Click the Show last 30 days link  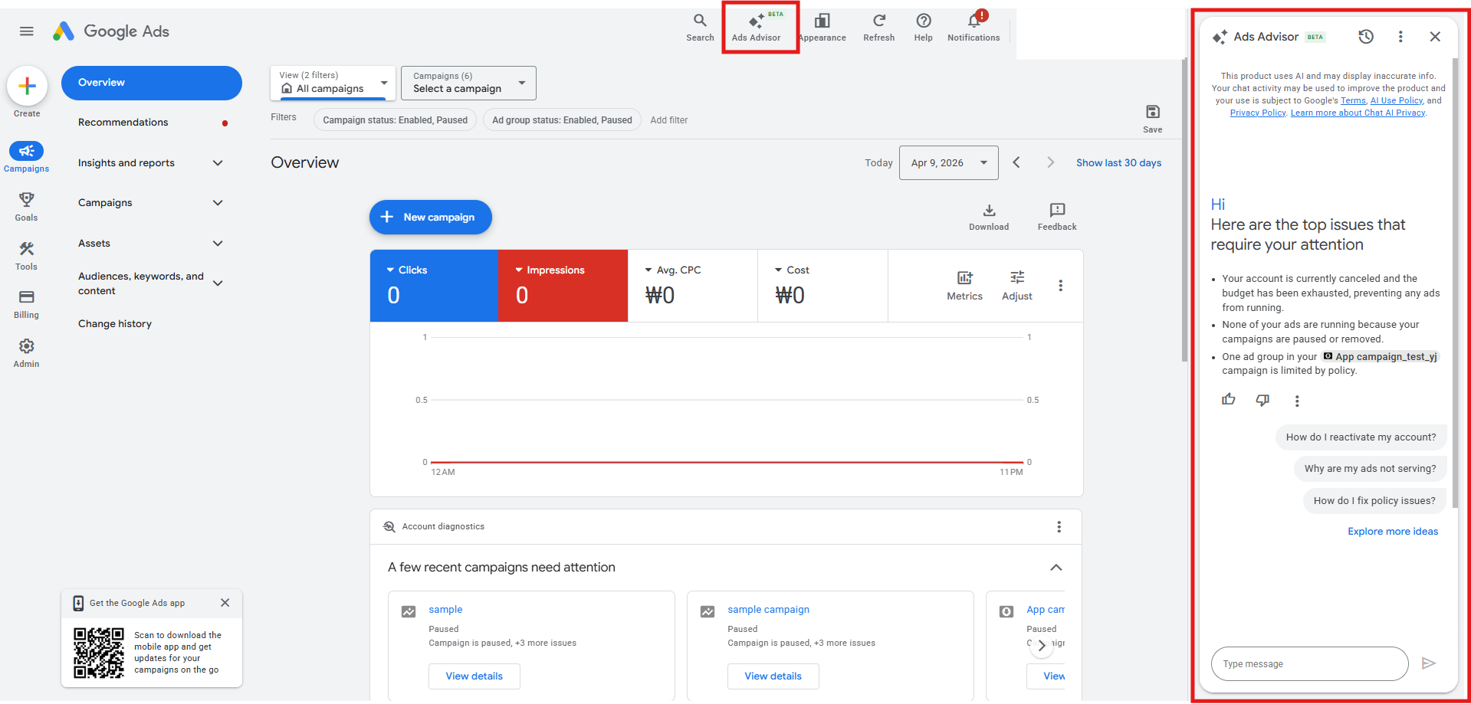coord(1118,162)
